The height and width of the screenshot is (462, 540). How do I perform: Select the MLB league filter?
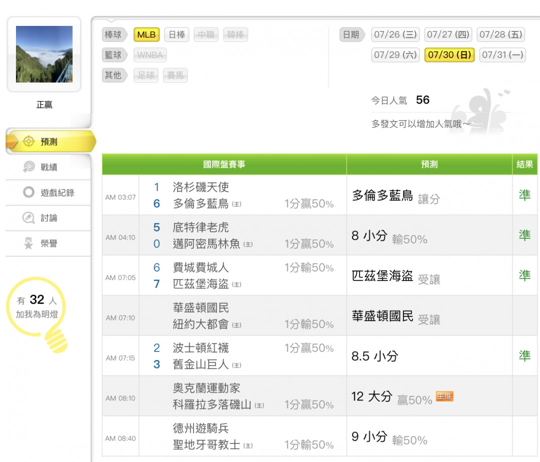pyautogui.click(x=146, y=35)
